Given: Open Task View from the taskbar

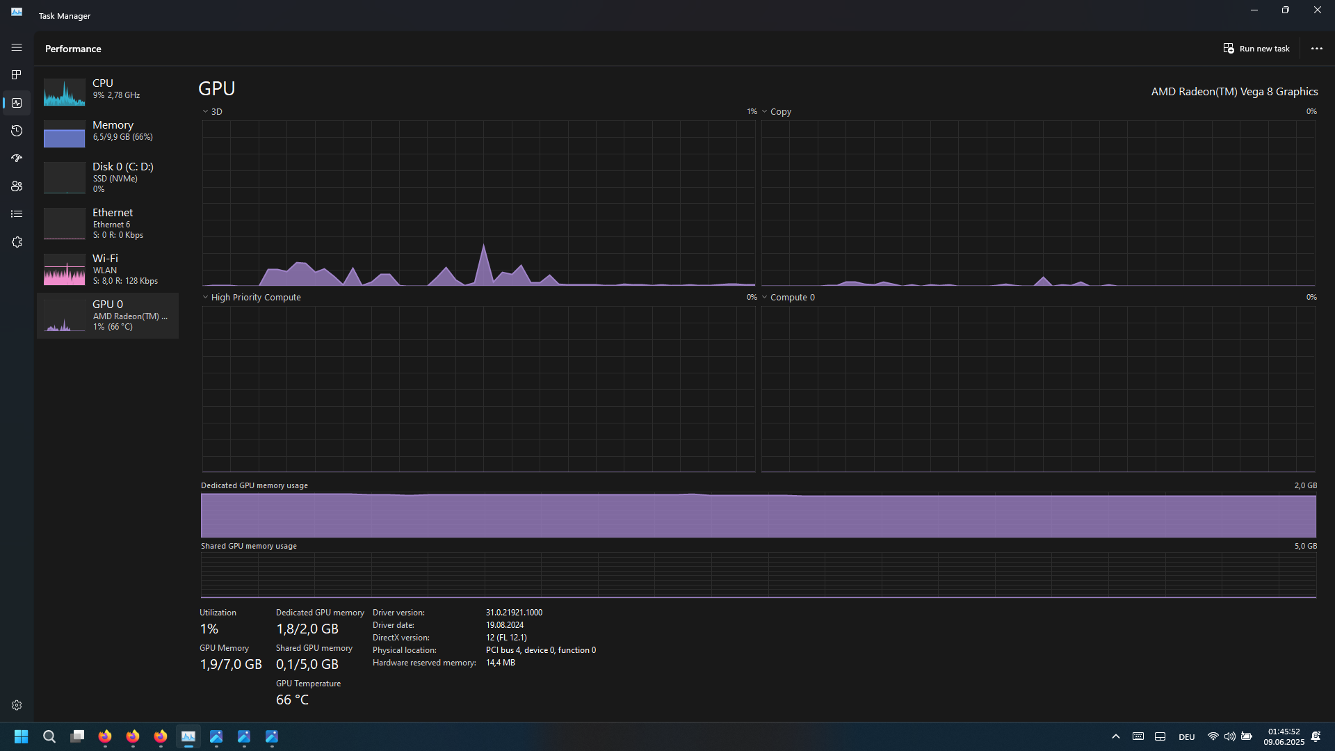Looking at the screenshot, I should click(77, 736).
